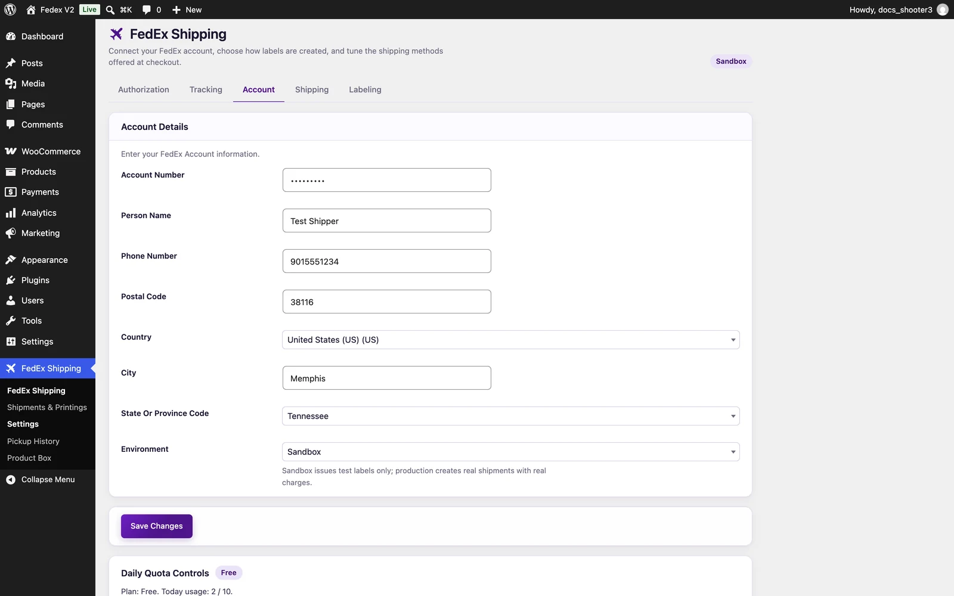Click the Marketing megaphone icon
Image resolution: width=954 pixels, height=596 pixels.
pos(11,233)
